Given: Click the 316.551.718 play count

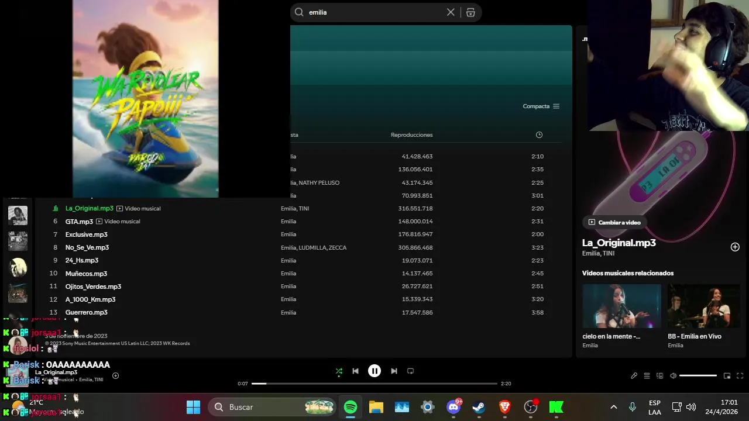Looking at the screenshot, I should point(415,208).
